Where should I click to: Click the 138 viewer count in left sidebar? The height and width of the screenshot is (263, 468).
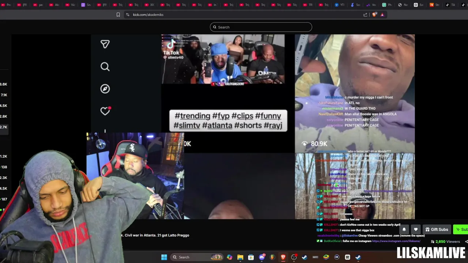(4, 167)
